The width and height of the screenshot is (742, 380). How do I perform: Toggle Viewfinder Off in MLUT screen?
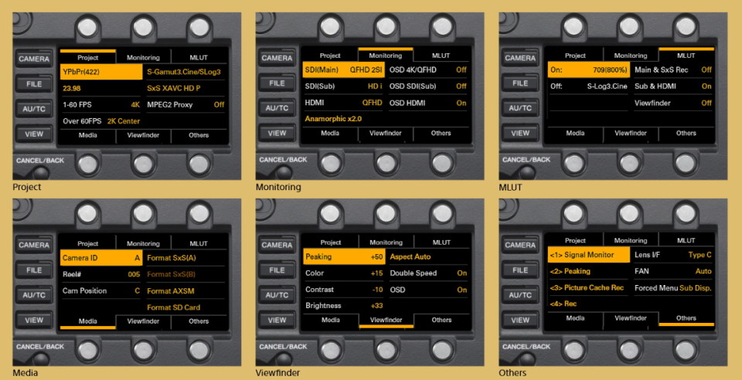[673, 103]
